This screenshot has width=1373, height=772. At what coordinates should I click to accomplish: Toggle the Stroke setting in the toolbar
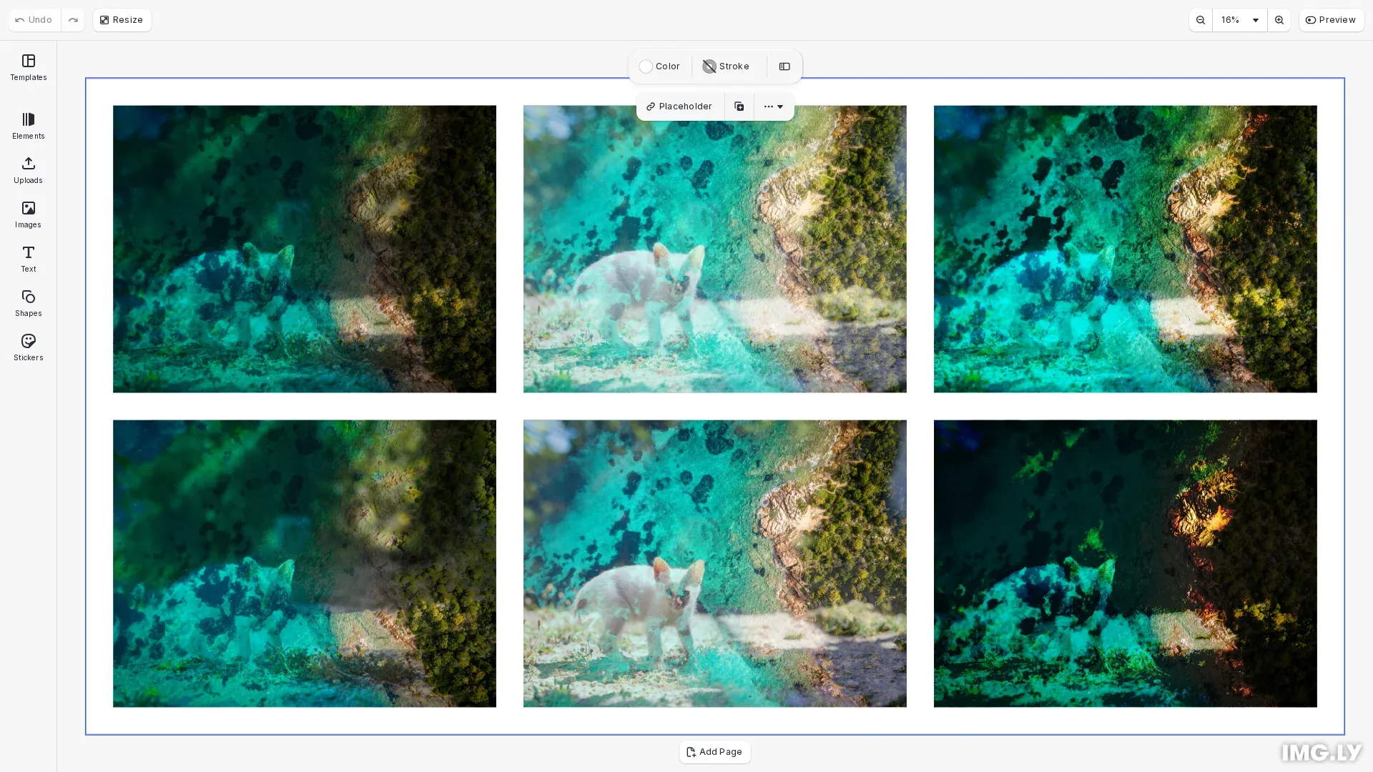tap(725, 66)
